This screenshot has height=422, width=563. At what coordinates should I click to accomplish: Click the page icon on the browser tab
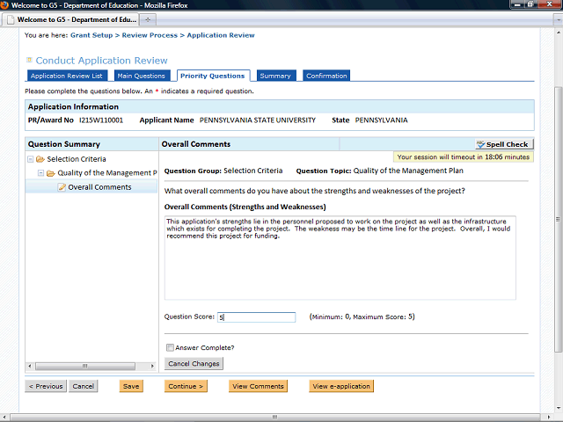(11, 19)
